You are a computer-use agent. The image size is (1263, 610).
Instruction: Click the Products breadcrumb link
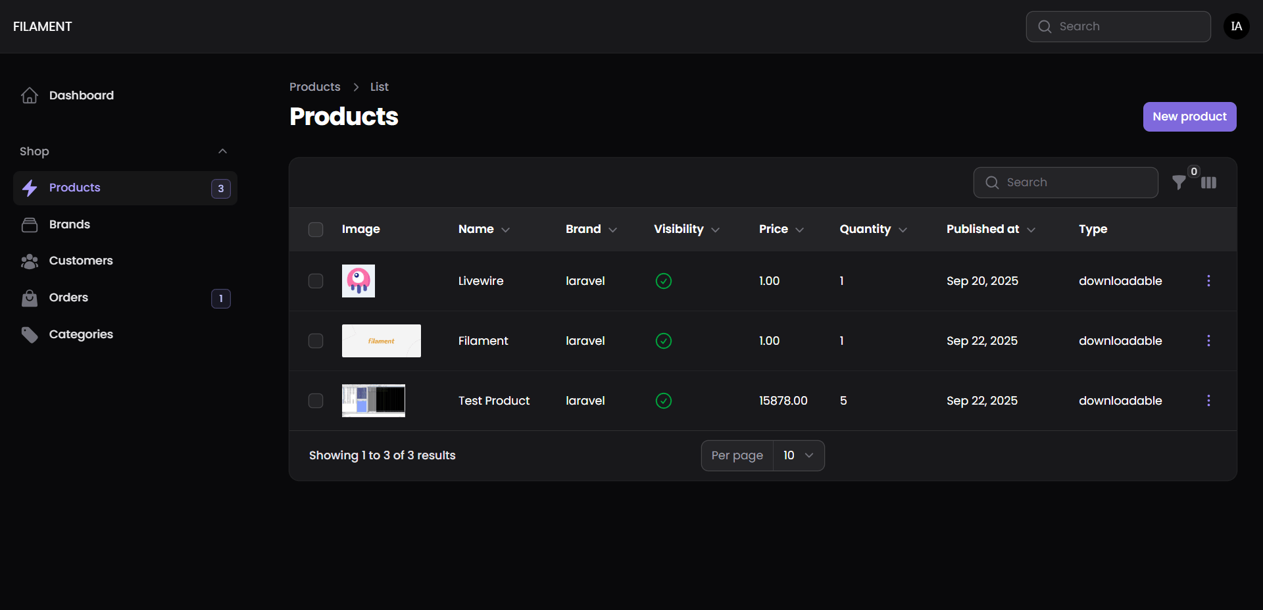tap(315, 87)
